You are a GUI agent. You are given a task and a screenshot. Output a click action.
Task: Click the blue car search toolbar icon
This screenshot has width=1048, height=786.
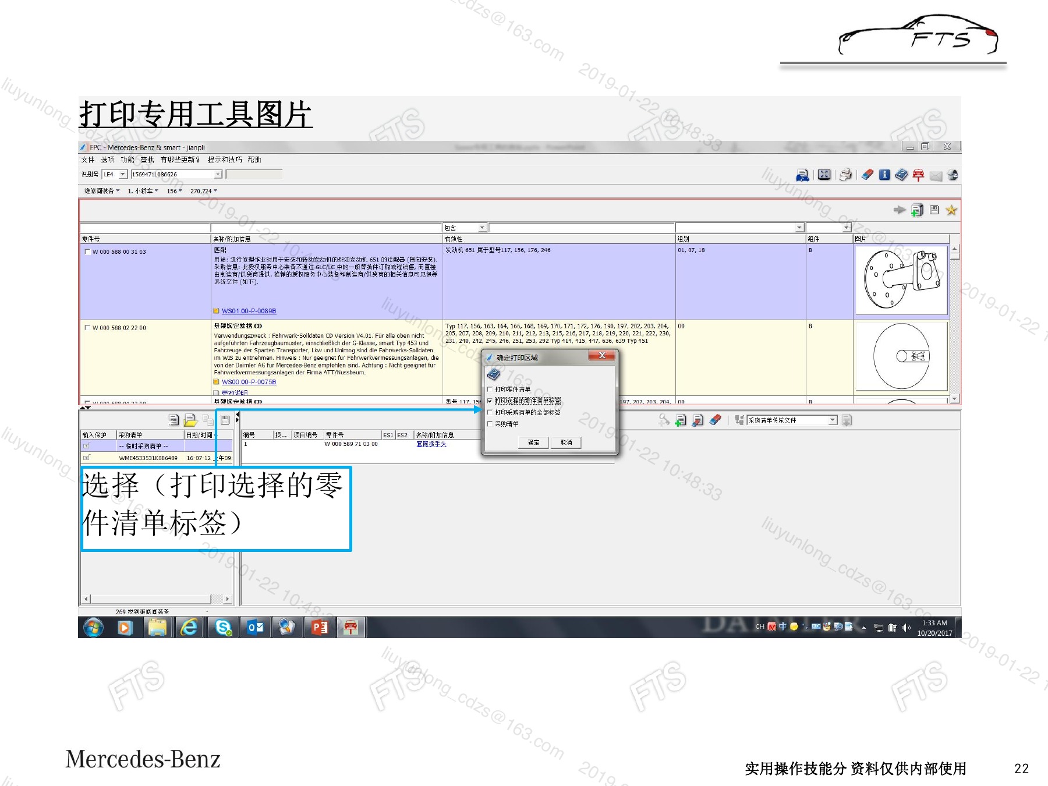pyautogui.click(x=802, y=175)
